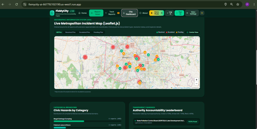
Task: Click orange pending pin on northeast highway
Action: point(145,52)
